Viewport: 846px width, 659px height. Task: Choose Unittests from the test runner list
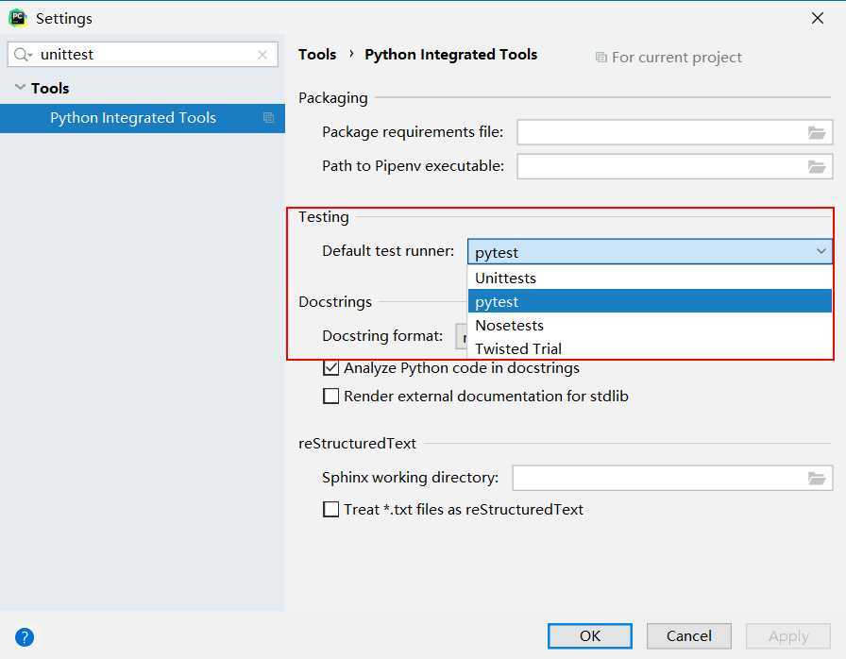tap(650, 279)
